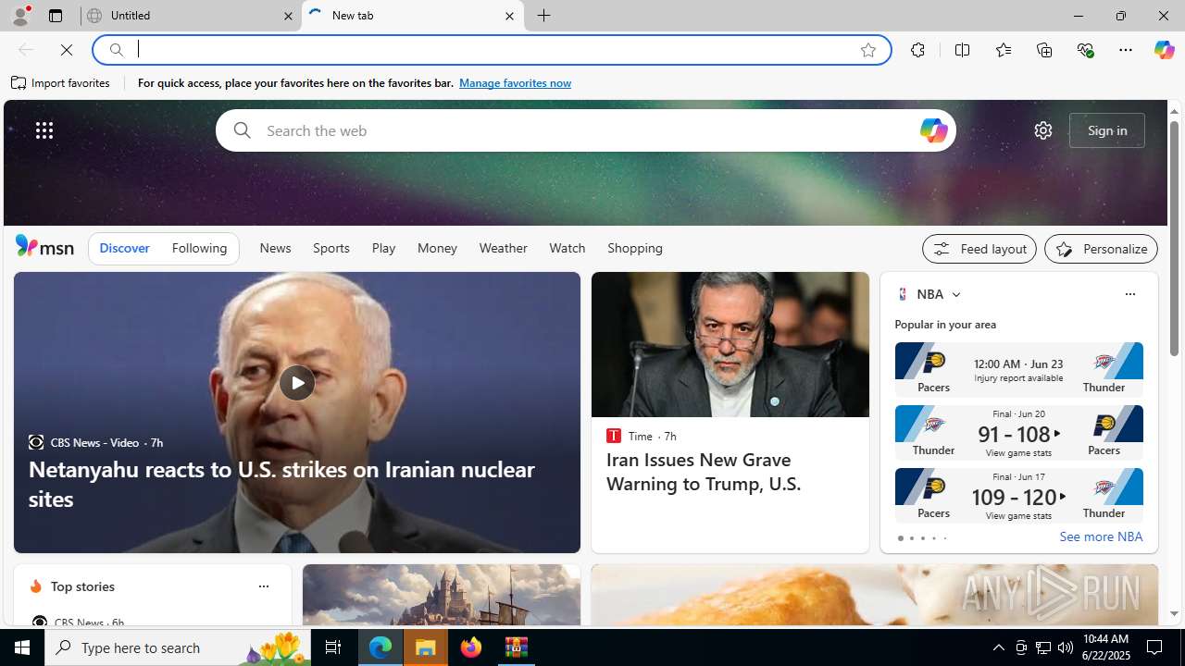Open the Iran Issues New Grave Warning article

click(x=704, y=472)
